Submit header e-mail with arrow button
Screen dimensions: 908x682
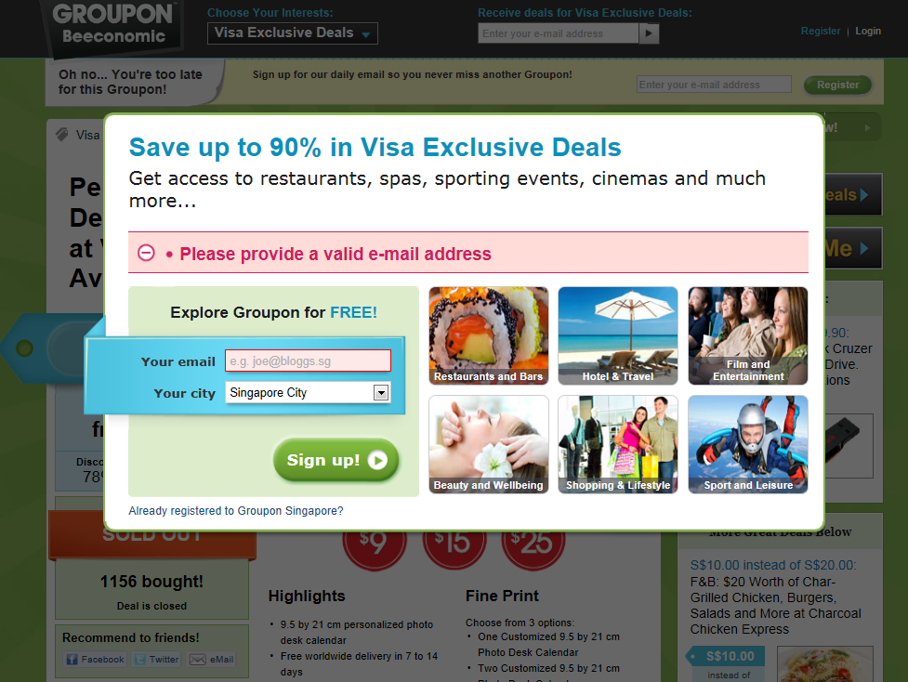(x=649, y=33)
